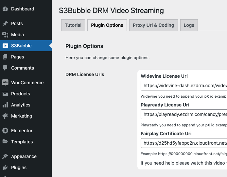Click the Fairplay Certificate Uri label
227x177 pixels.
click(166, 134)
